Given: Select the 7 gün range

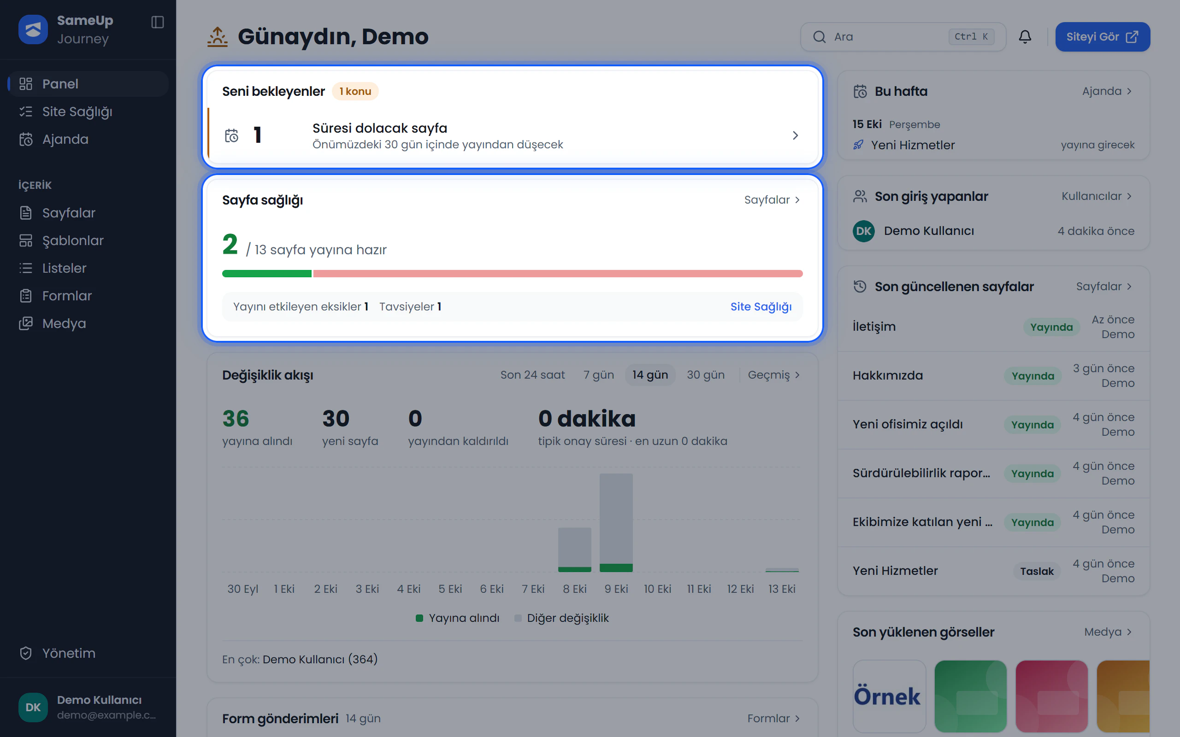Looking at the screenshot, I should (598, 375).
